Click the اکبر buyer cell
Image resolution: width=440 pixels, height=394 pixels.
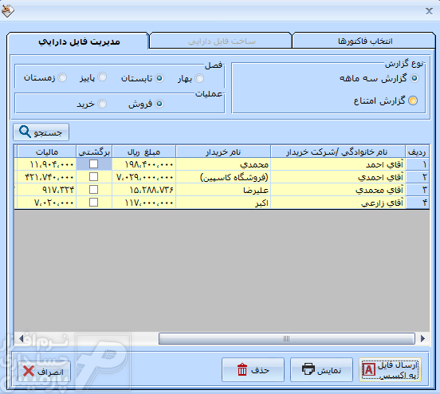(223, 203)
